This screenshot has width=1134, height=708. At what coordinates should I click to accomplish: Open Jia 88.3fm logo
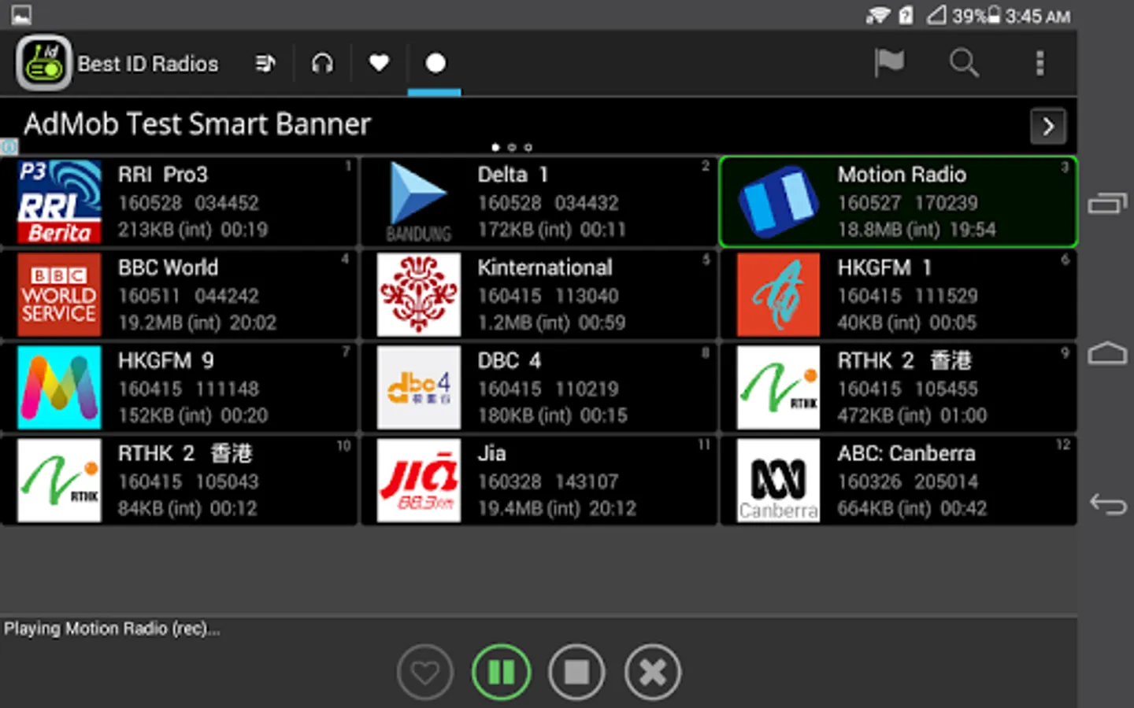419,481
